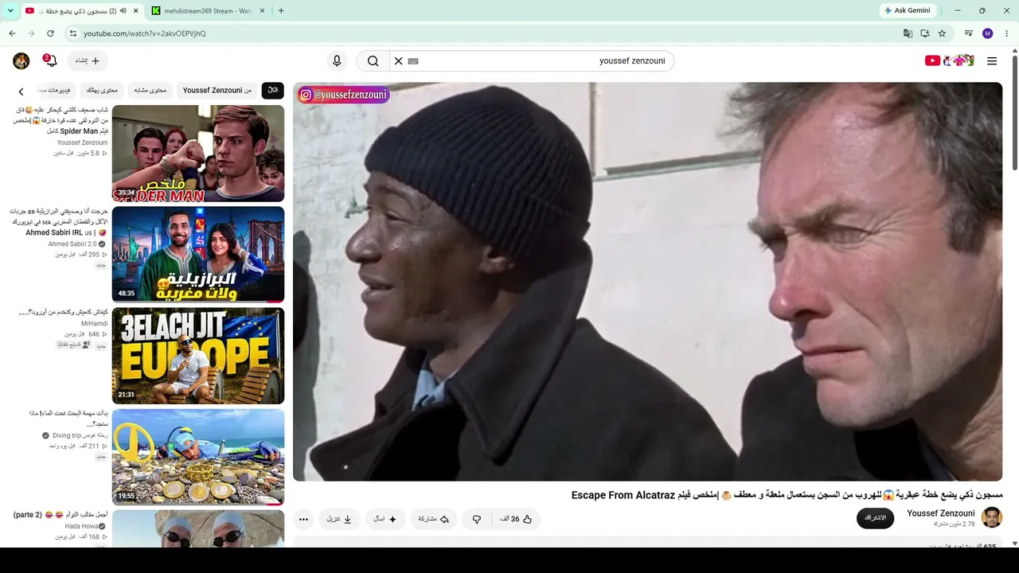
Task: Open the Chrome three-dot menu
Action: [x=1007, y=33]
